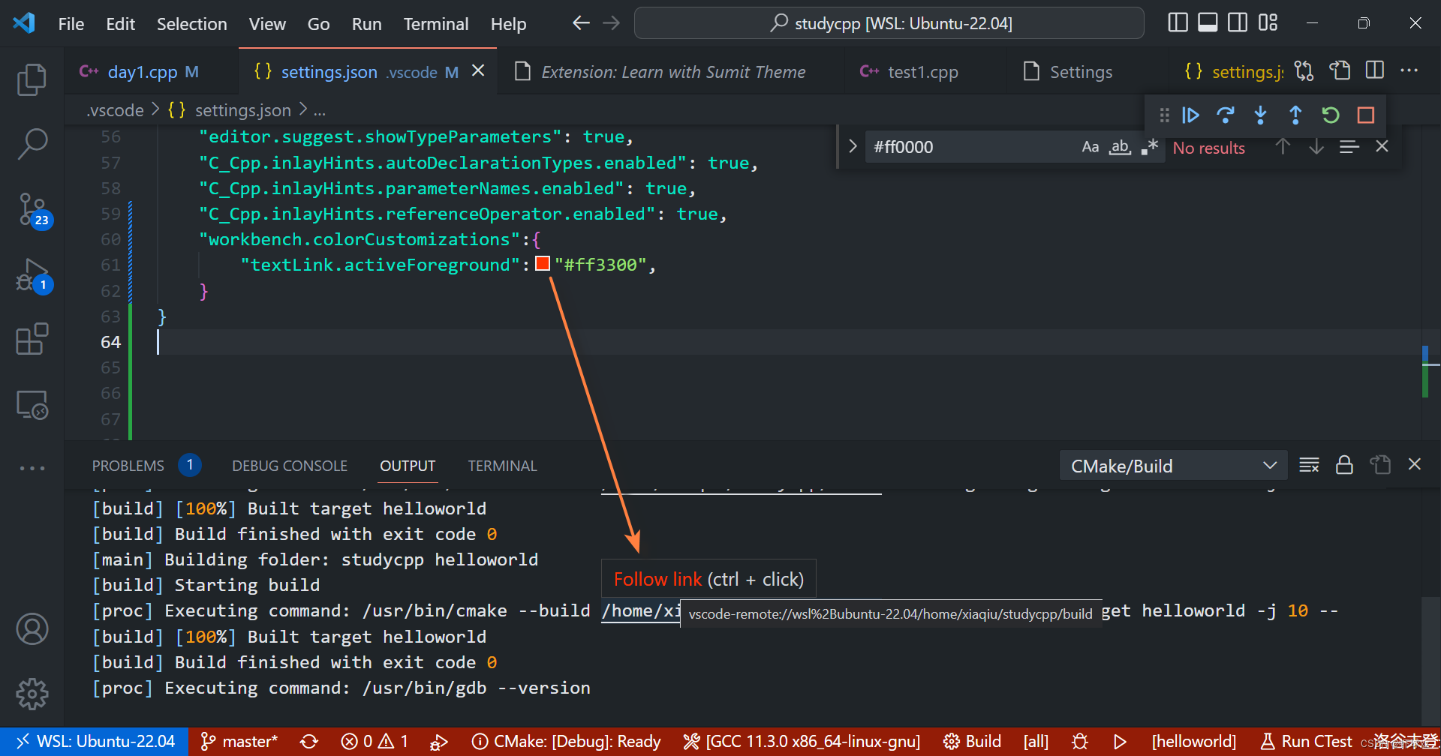
Task: Click the master* branch in status bar
Action: pos(239,742)
